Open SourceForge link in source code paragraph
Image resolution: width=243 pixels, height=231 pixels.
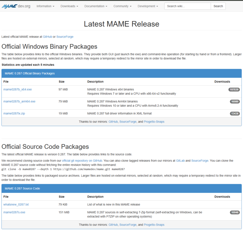[x=200, y=161]
